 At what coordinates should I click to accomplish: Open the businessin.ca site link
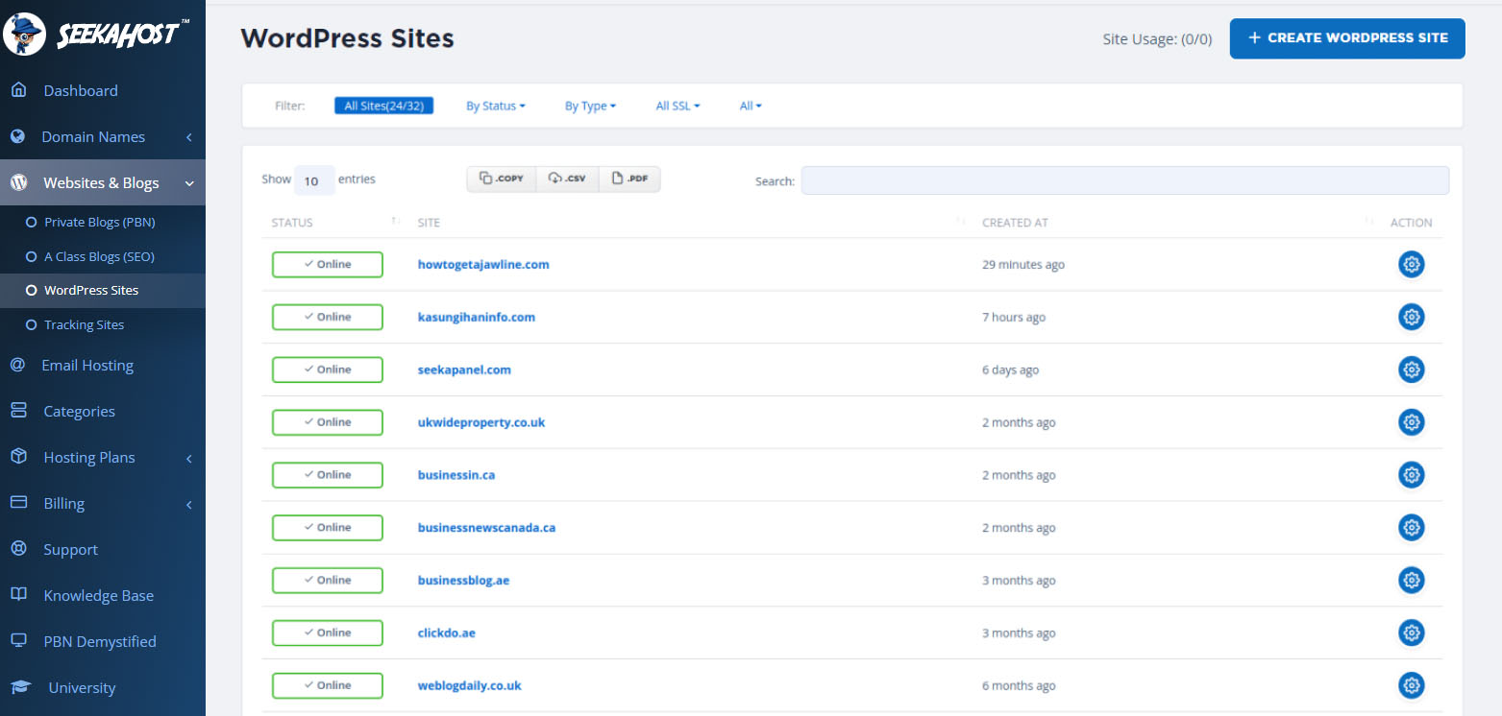click(x=456, y=475)
